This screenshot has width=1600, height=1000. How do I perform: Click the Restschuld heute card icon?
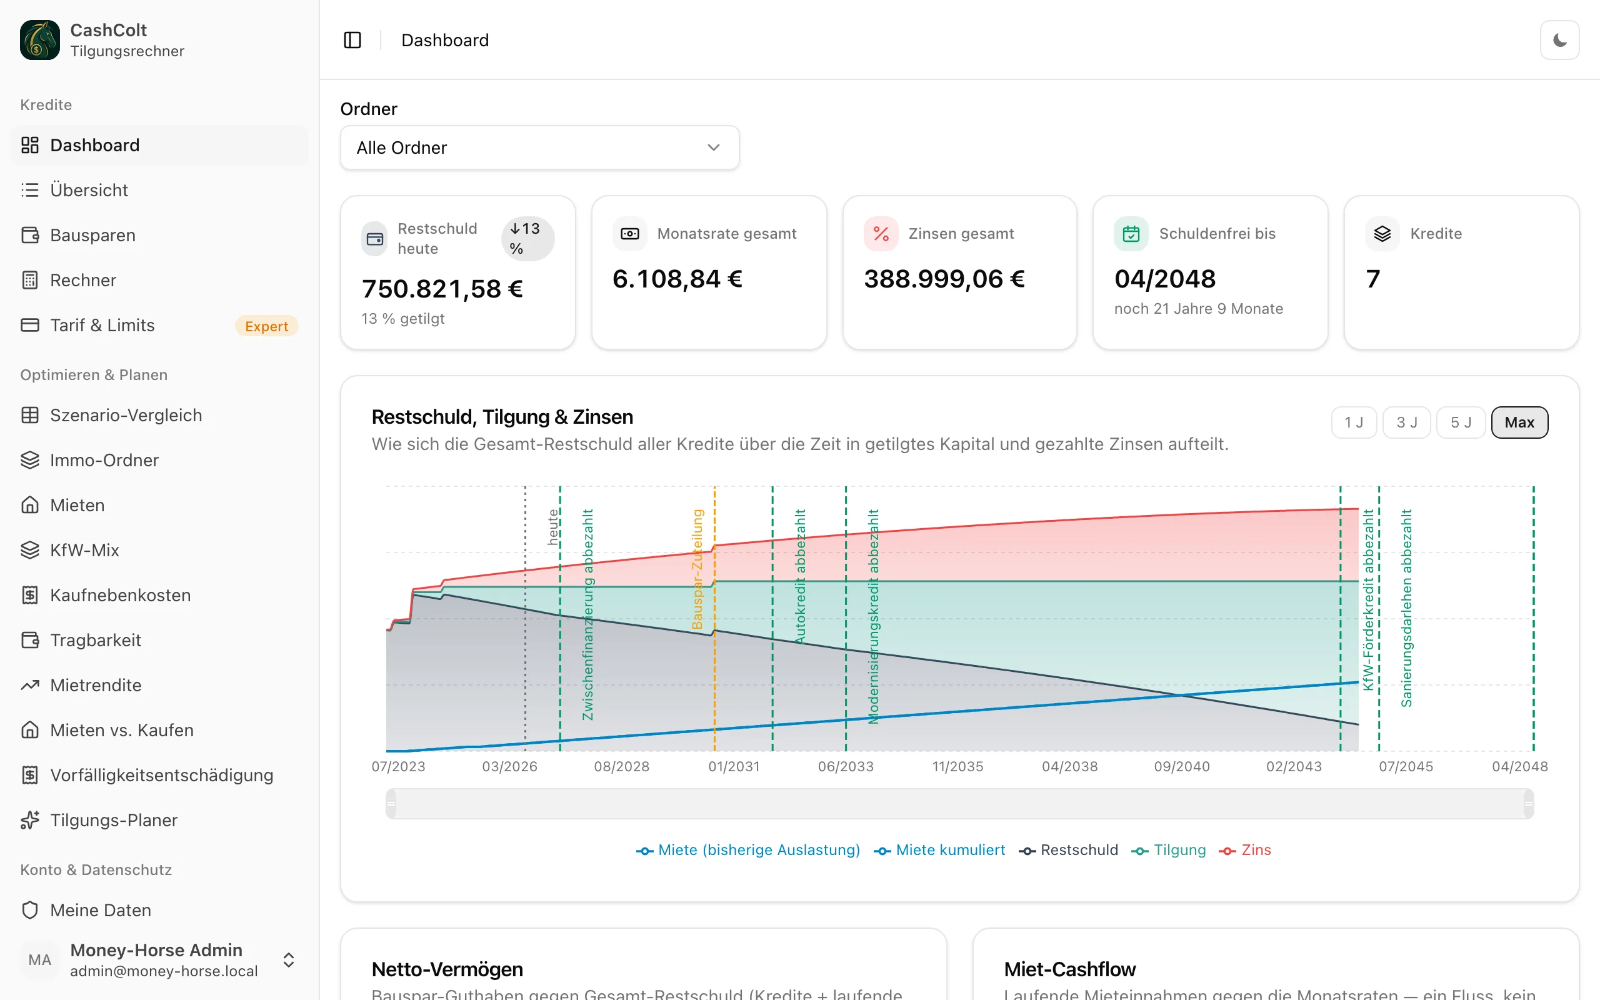click(x=375, y=239)
